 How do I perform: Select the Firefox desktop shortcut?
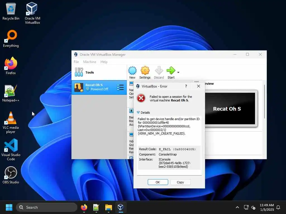[x=11, y=66]
